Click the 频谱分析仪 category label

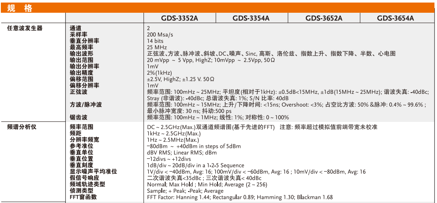(22, 127)
